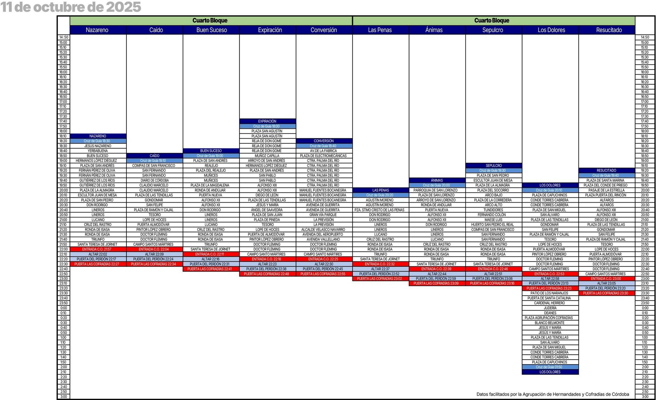Click the 14:50 time label on left
Image resolution: width=657 pixels, height=400 pixels.
[x=63, y=37]
